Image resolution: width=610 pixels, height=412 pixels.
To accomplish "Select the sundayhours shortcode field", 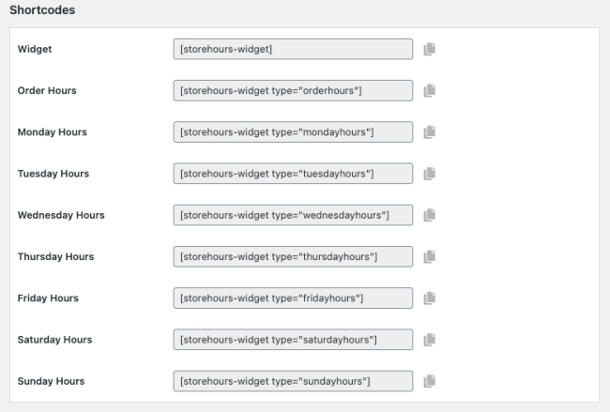I will click(x=293, y=381).
